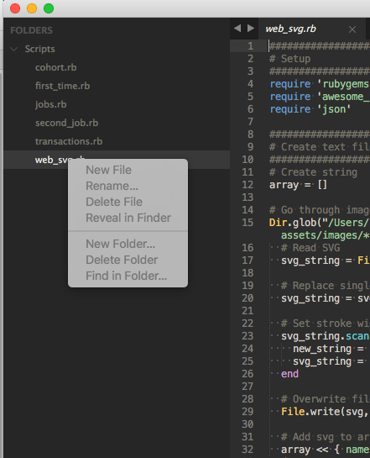This screenshot has height=458, width=370.
Task: Click the next tab right arrow
Action: 251,29
